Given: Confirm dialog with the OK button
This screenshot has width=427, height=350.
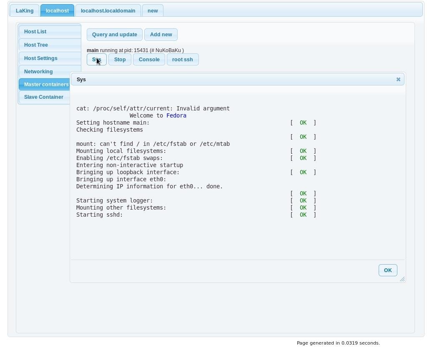Looking at the screenshot, I should tap(388, 270).
